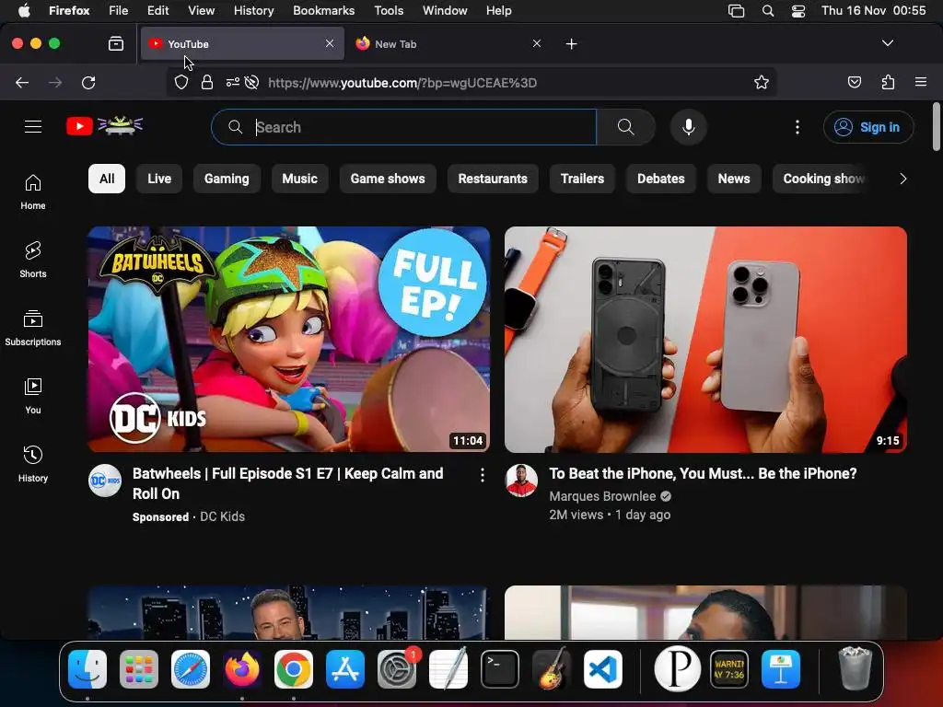Open the list all tabs dropdown
This screenshot has width=943, height=707.
(887, 43)
